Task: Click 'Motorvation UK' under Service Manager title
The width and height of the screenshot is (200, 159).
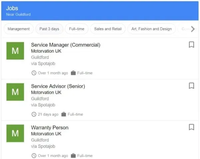Action: (46, 51)
